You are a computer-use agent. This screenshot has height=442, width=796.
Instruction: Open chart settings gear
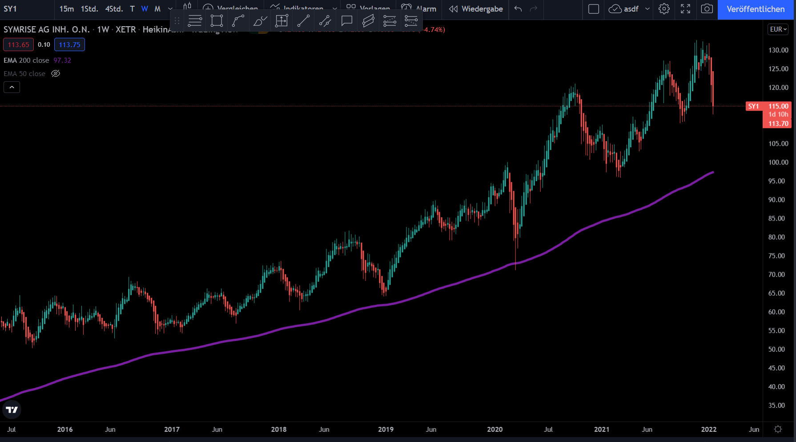click(664, 9)
